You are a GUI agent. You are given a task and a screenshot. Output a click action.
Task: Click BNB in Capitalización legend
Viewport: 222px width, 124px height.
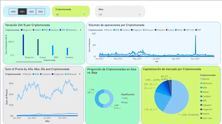click(x=204, y=87)
